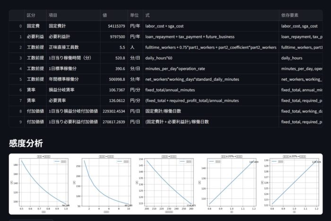Select the 式 column header

148,15
